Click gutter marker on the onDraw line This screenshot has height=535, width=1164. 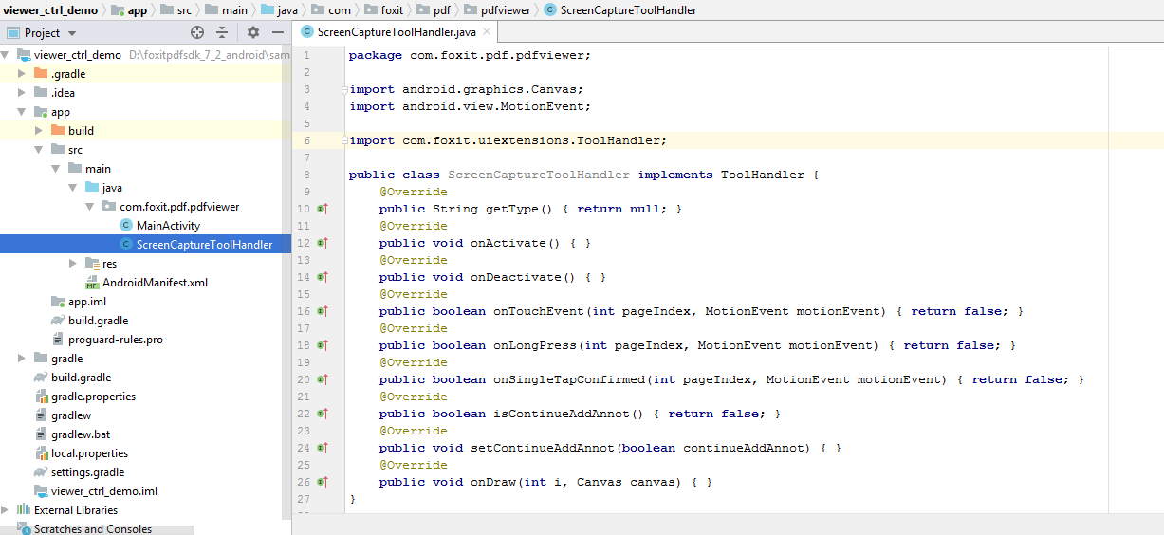tap(322, 482)
